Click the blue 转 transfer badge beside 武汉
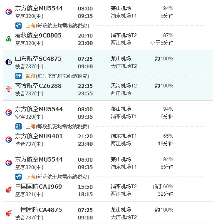This screenshot has width=213, height=224. 18,76
